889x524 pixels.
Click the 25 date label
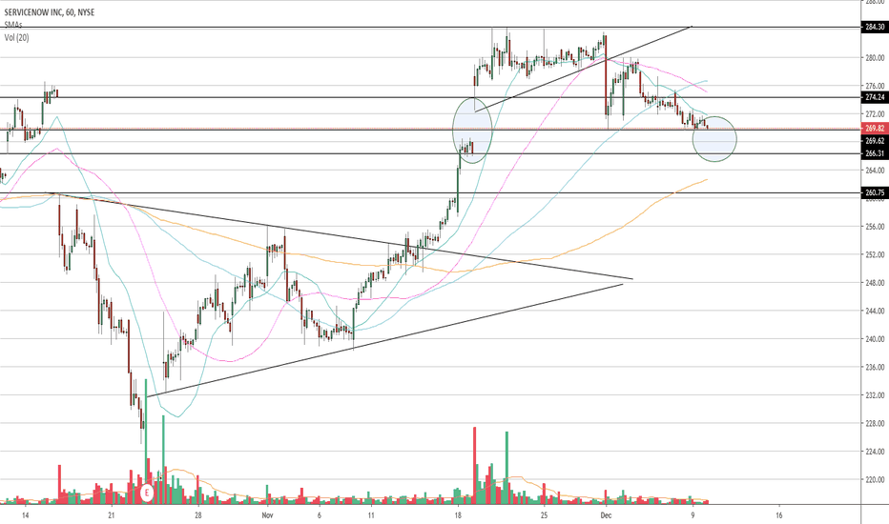pos(544,515)
